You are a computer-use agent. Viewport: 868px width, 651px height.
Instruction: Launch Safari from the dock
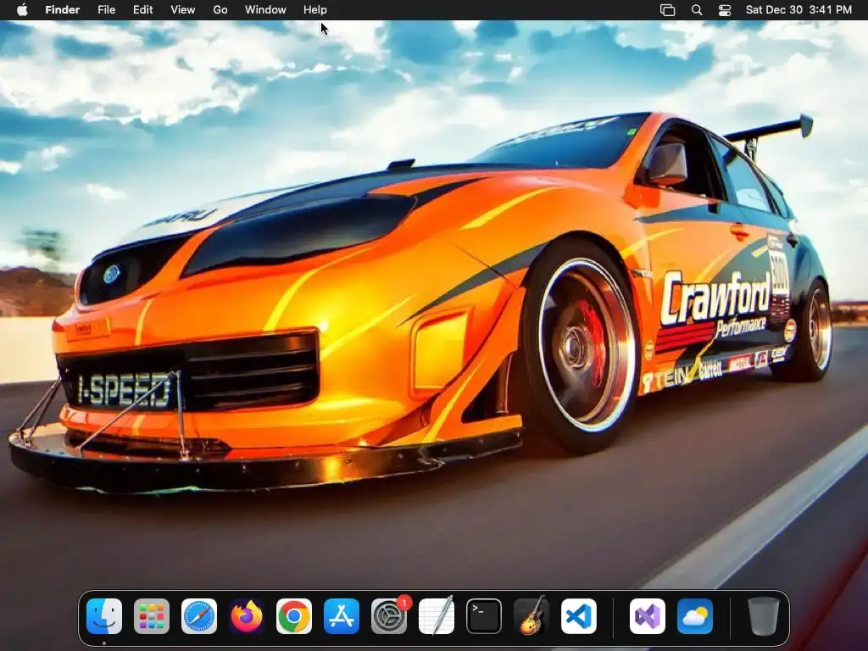pyautogui.click(x=199, y=616)
